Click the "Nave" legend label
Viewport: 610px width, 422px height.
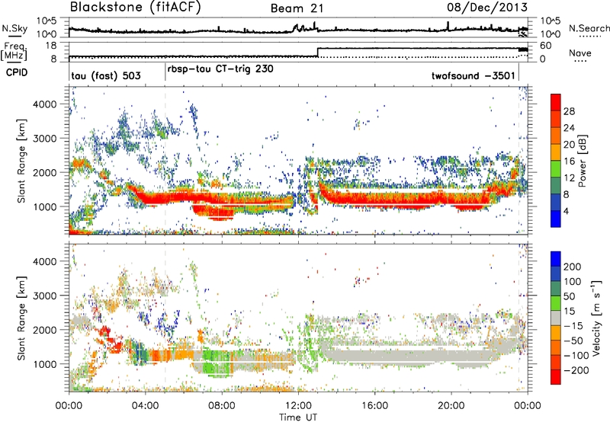tap(580, 53)
